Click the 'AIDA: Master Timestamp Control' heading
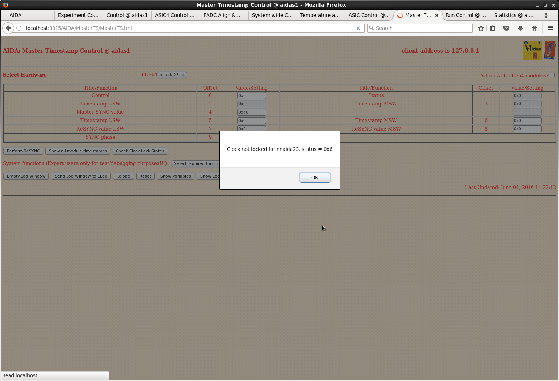Screen dimensions: 559x381 click(x=67, y=51)
